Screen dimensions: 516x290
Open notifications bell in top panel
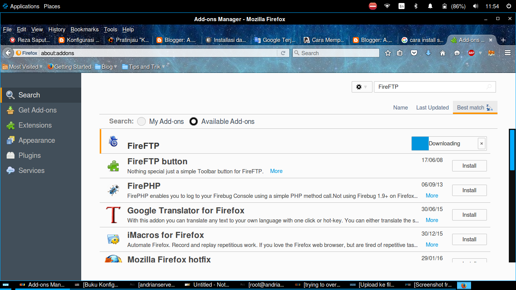pyautogui.click(x=430, y=6)
